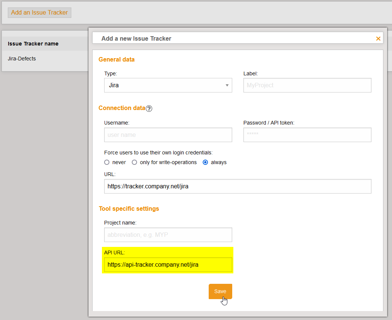Click the question mark next to Connection data

(149, 108)
